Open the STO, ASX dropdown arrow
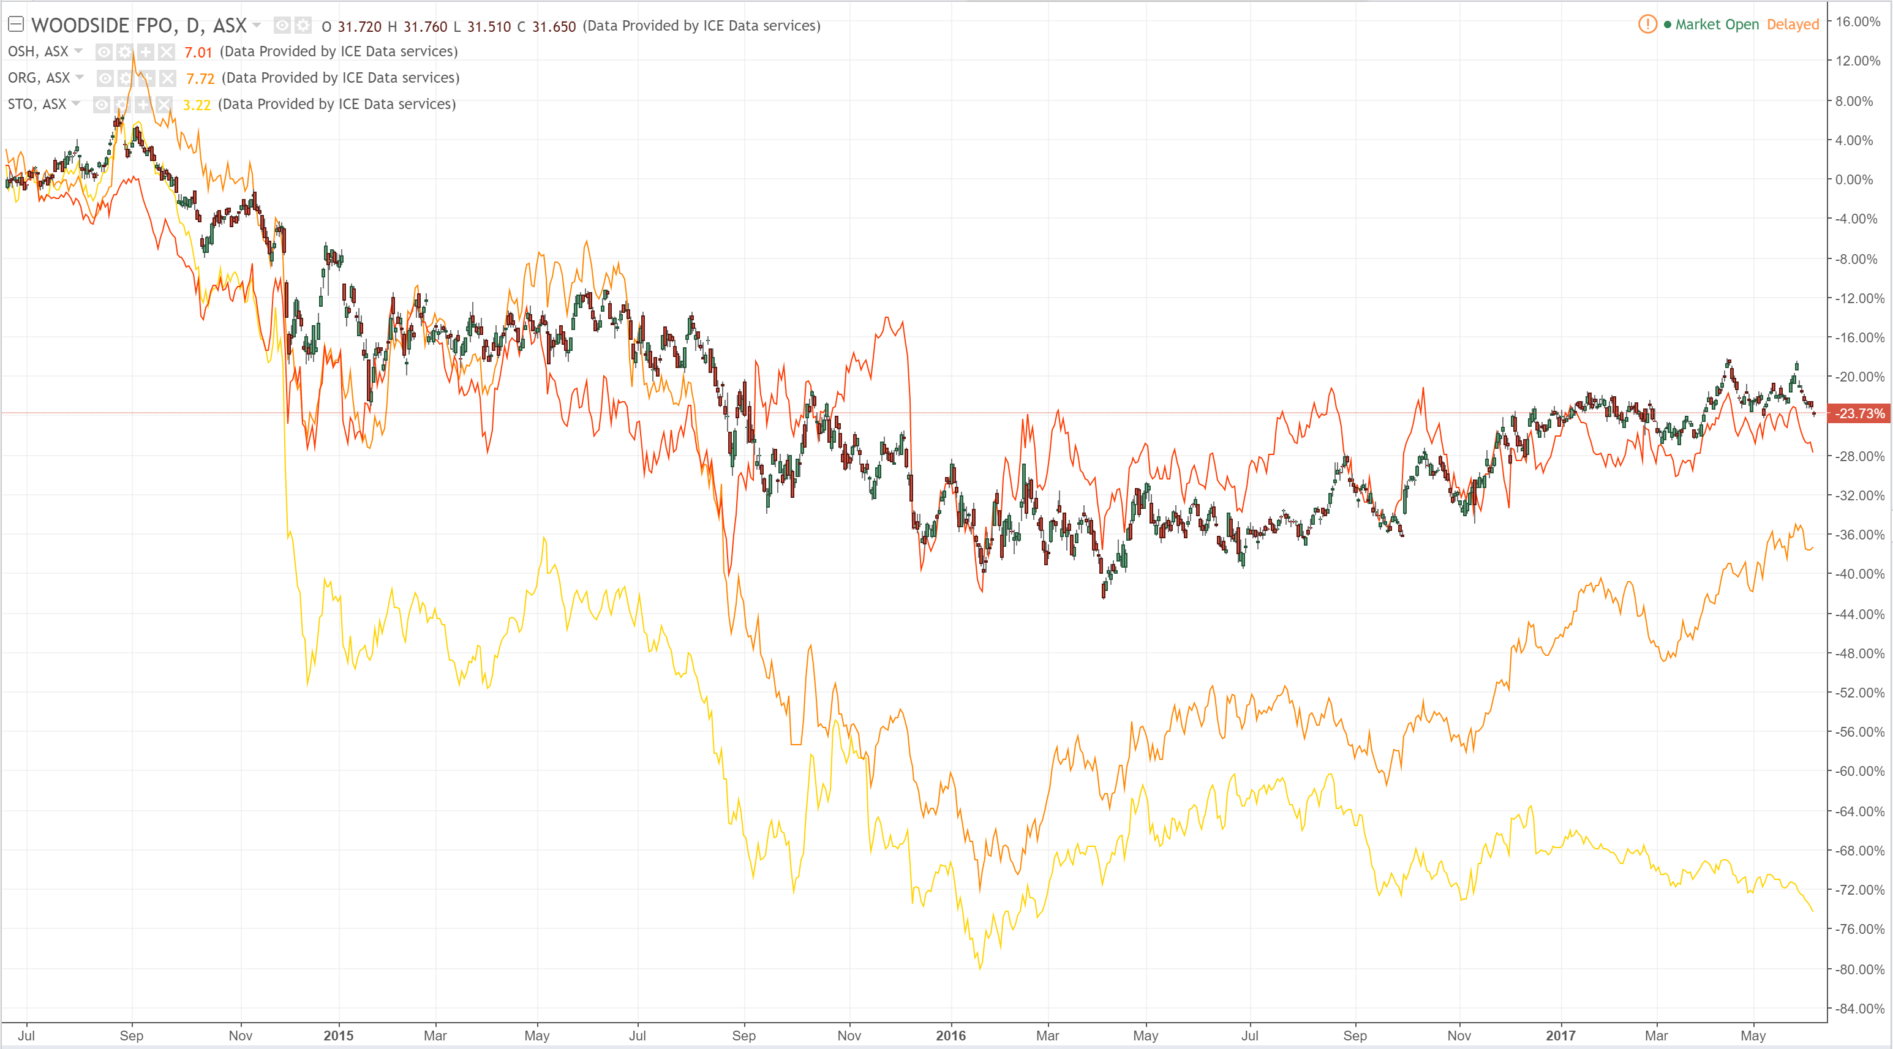1893x1049 pixels. click(x=77, y=103)
